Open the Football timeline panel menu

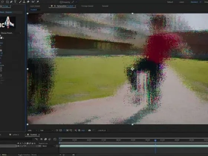pos(39,134)
